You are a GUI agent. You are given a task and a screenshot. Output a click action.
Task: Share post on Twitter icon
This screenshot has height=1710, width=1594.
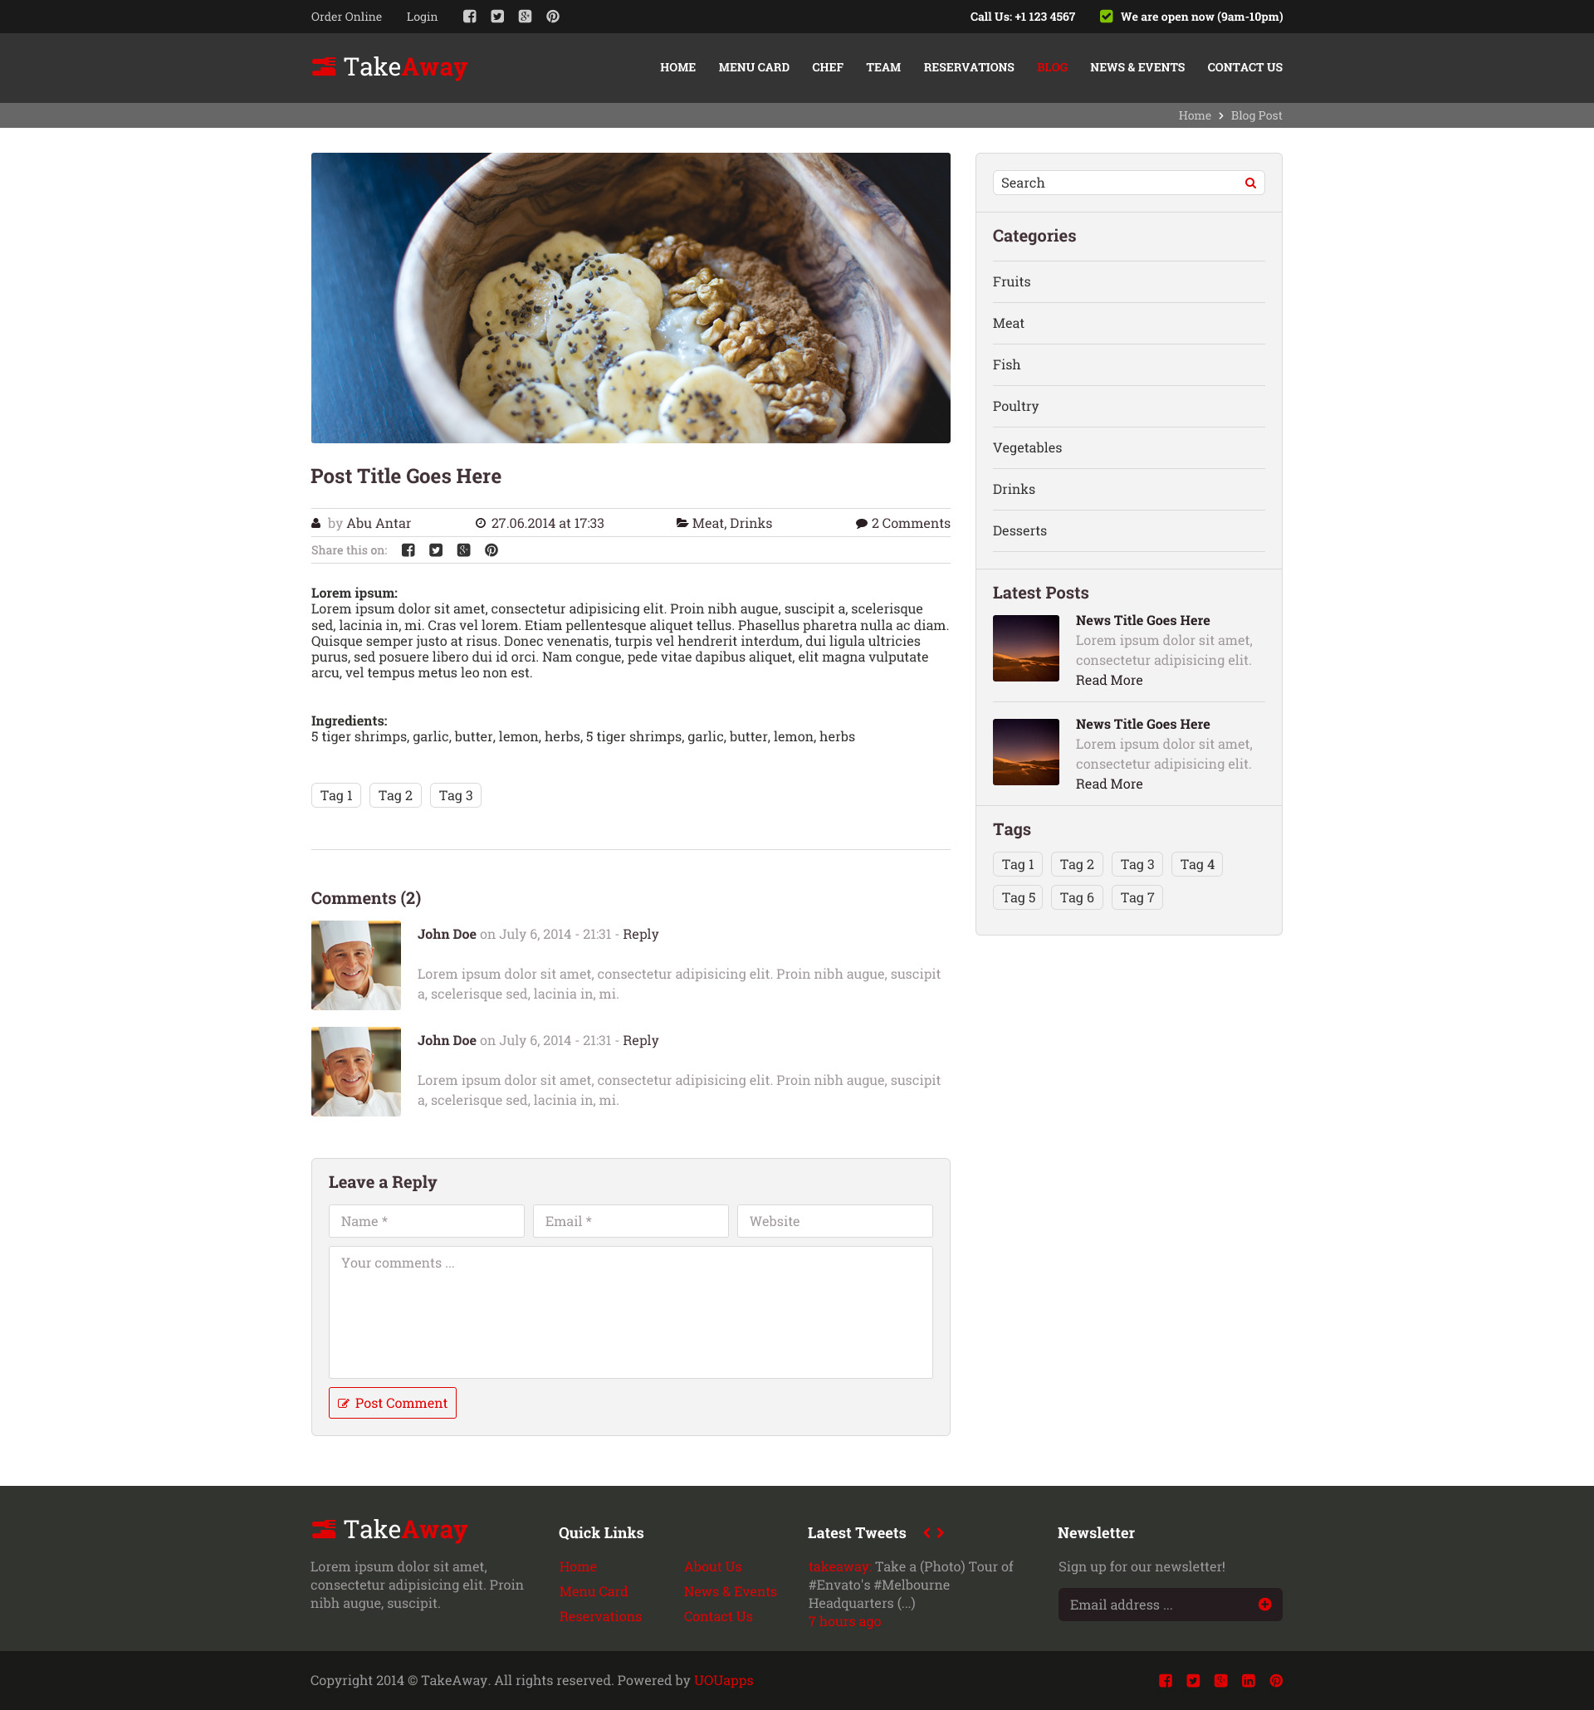pos(436,550)
